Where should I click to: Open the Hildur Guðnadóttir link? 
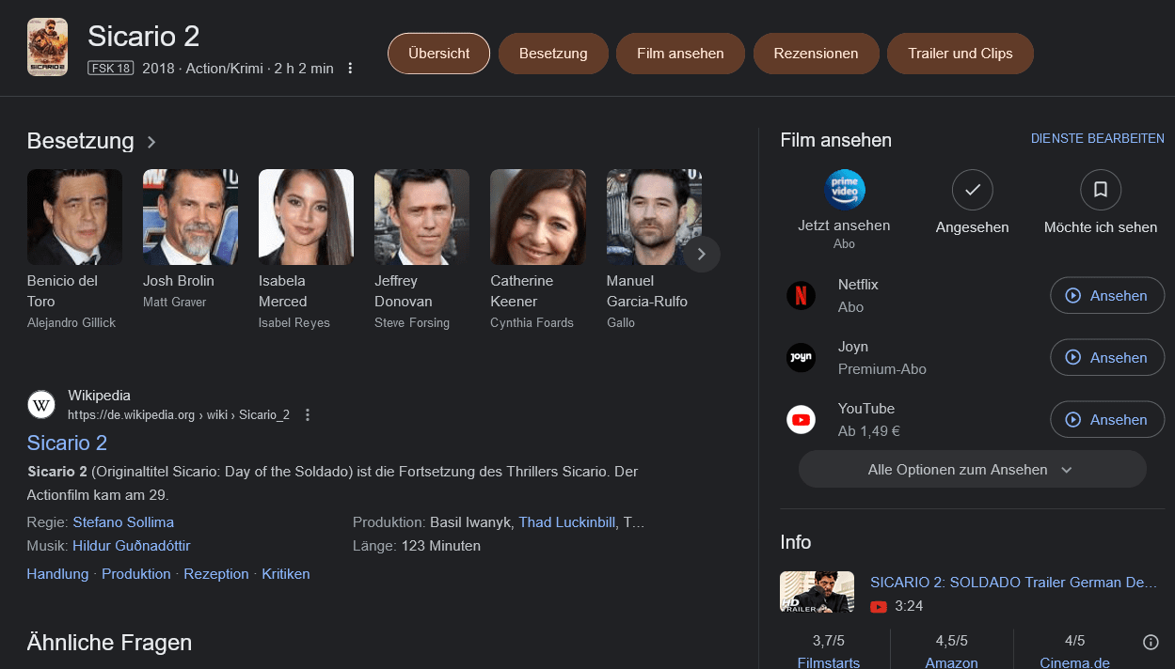131,545
